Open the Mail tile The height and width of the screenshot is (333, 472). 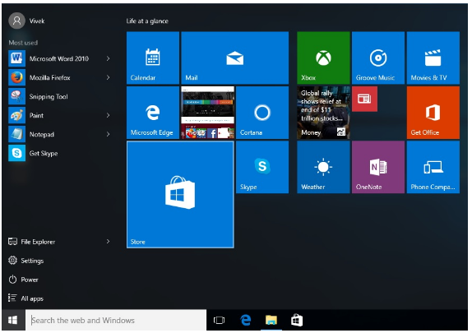pos(235,58)
